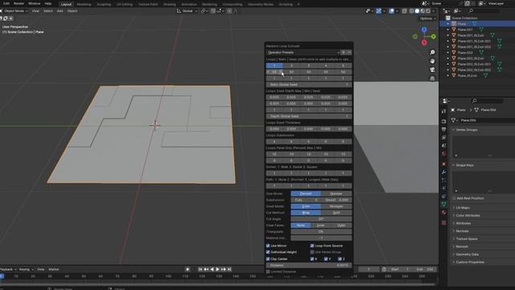Click the Ratio Global Seed field
Image resolution: width=515 pixels, height=290 pixels.
click(x=309, y=85)
